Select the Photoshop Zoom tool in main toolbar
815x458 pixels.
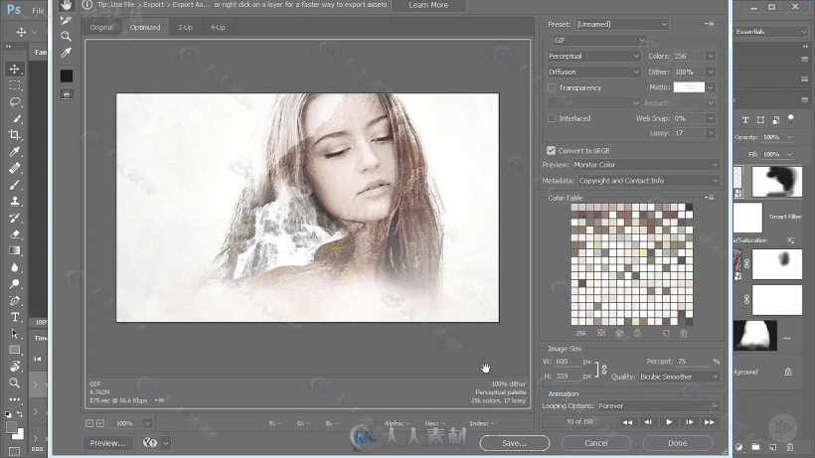pos(15,382)
